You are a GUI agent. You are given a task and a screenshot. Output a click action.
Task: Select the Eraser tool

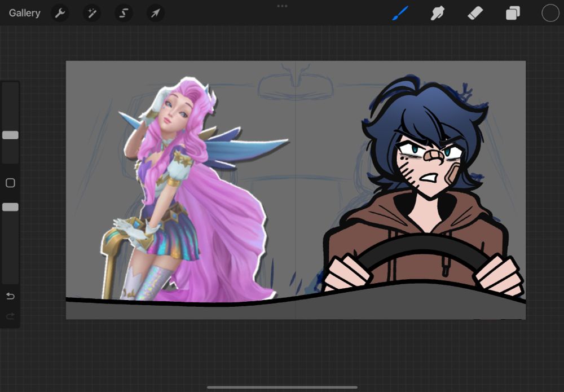point(475,14)
